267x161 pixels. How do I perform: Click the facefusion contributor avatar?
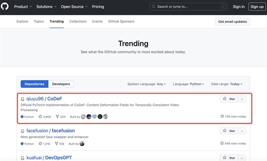click(x=82, y=144)
